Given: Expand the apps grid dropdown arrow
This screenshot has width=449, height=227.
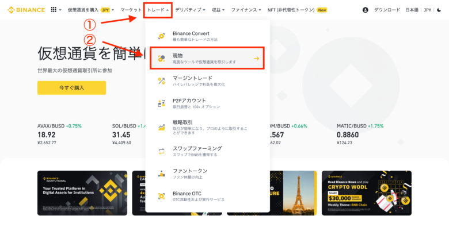Looking at the screenshot, I should pos(60,10).
